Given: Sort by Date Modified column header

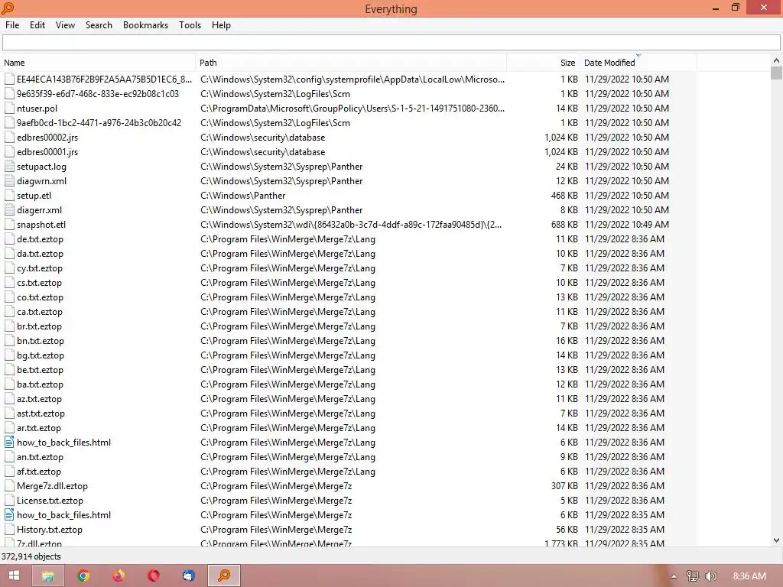Looking at the screenshot, I should (638, 63).
